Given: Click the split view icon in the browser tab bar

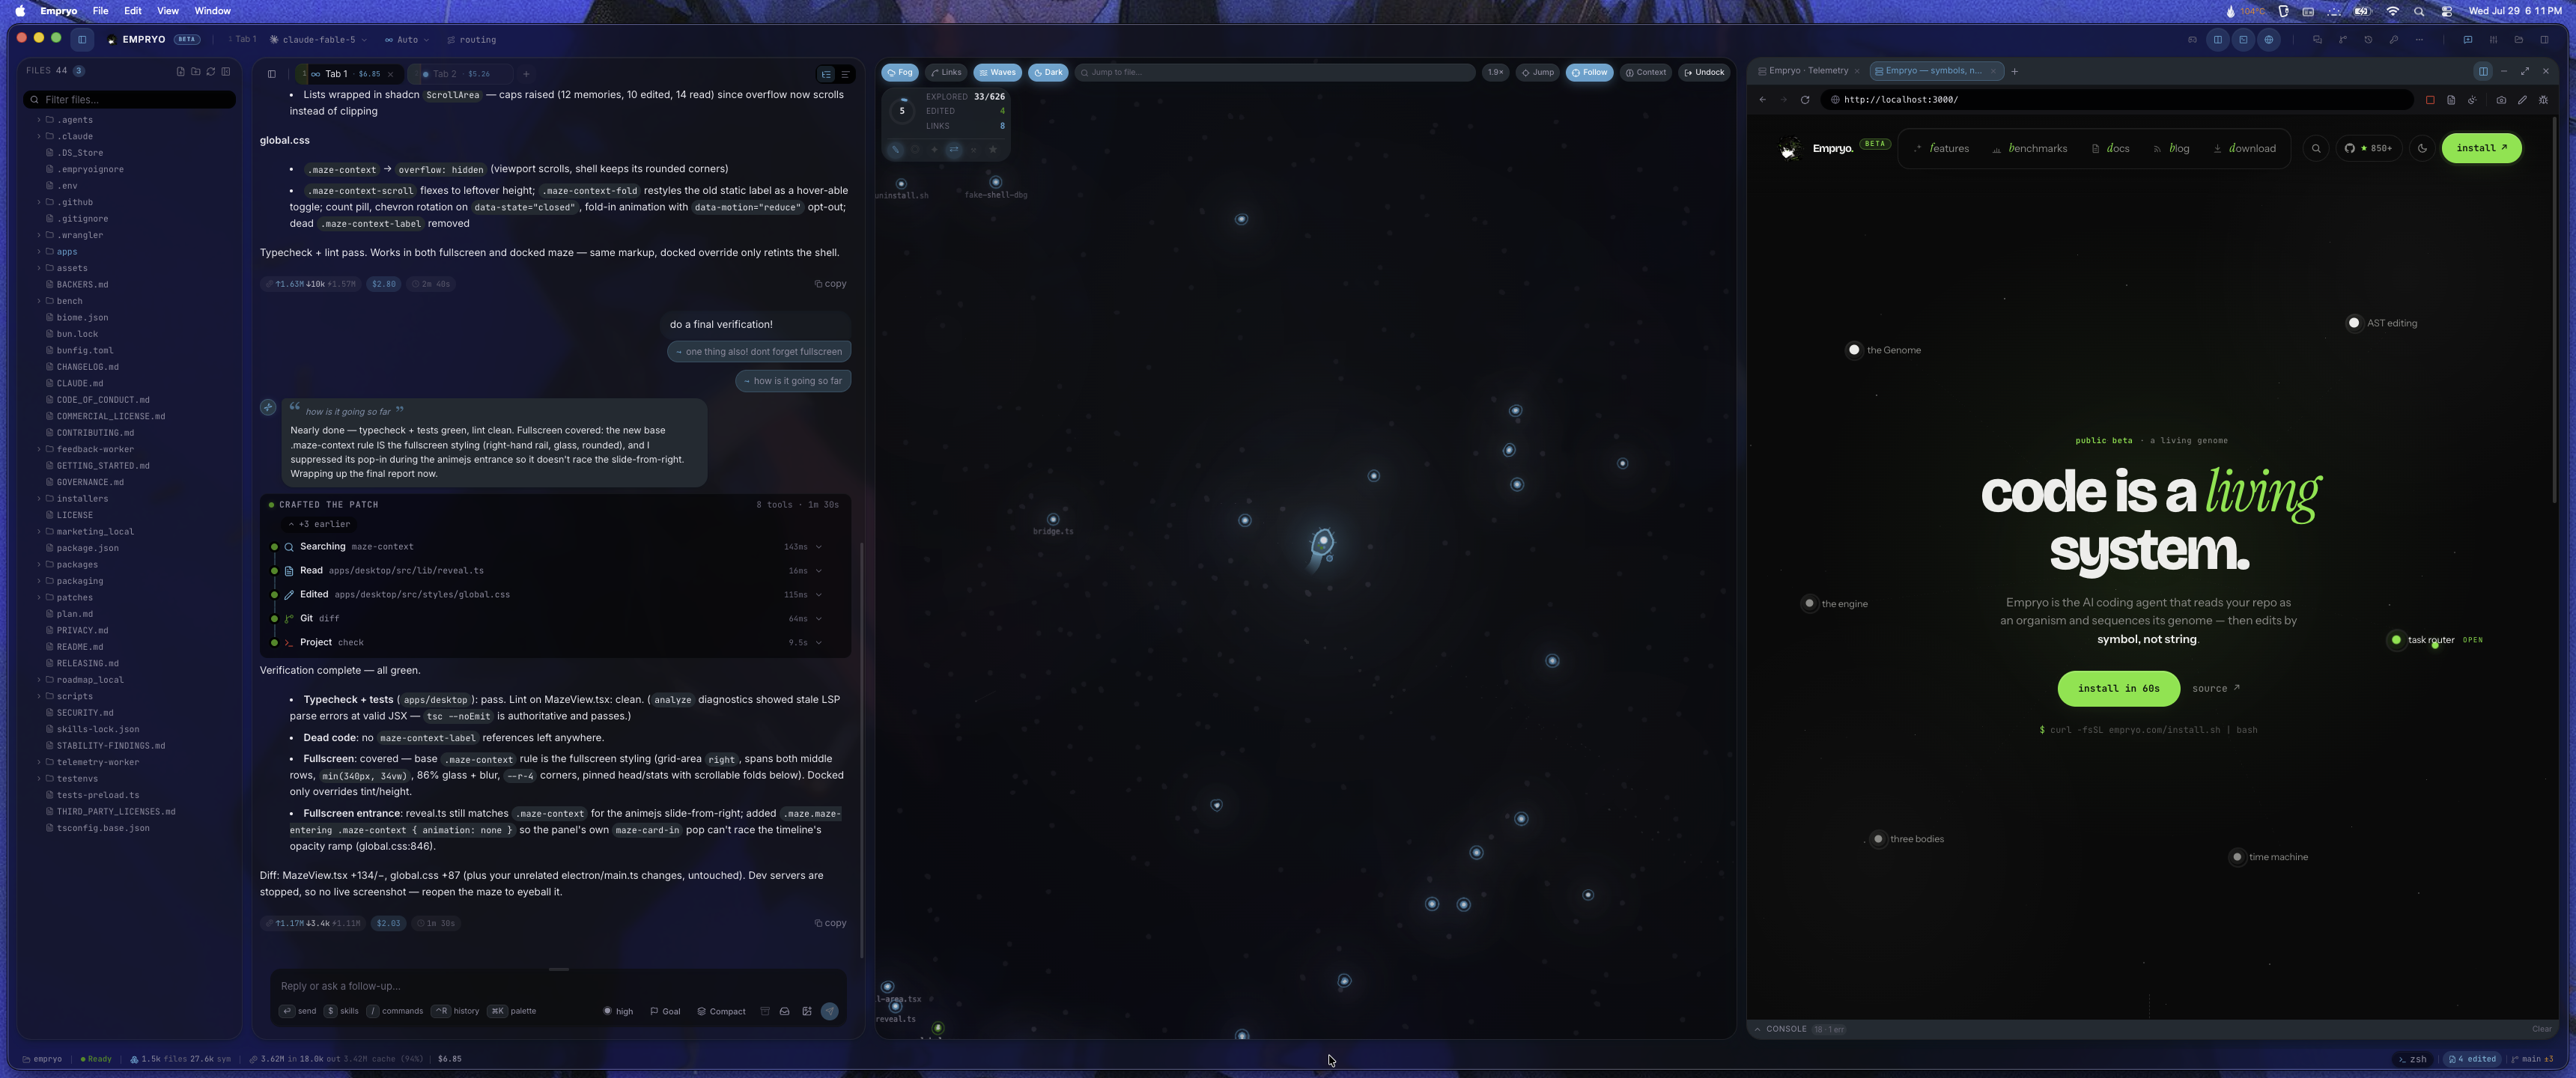Looking at the screenshot, I should [x=2483, y=71].
